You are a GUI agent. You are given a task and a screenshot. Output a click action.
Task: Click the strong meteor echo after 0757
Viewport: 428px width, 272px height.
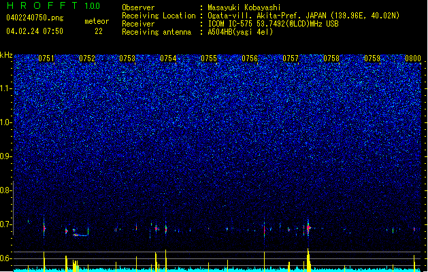308,227
